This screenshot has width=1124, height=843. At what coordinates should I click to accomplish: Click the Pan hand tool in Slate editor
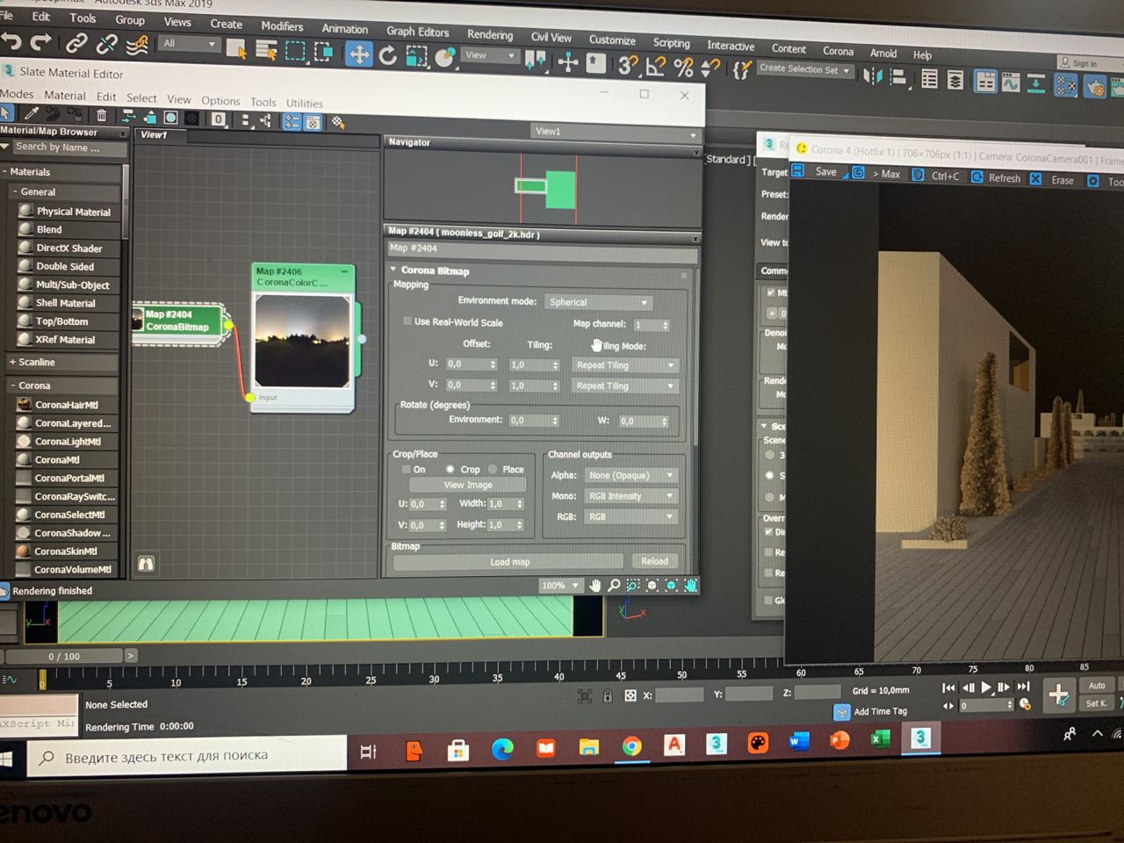click(595, 585)
